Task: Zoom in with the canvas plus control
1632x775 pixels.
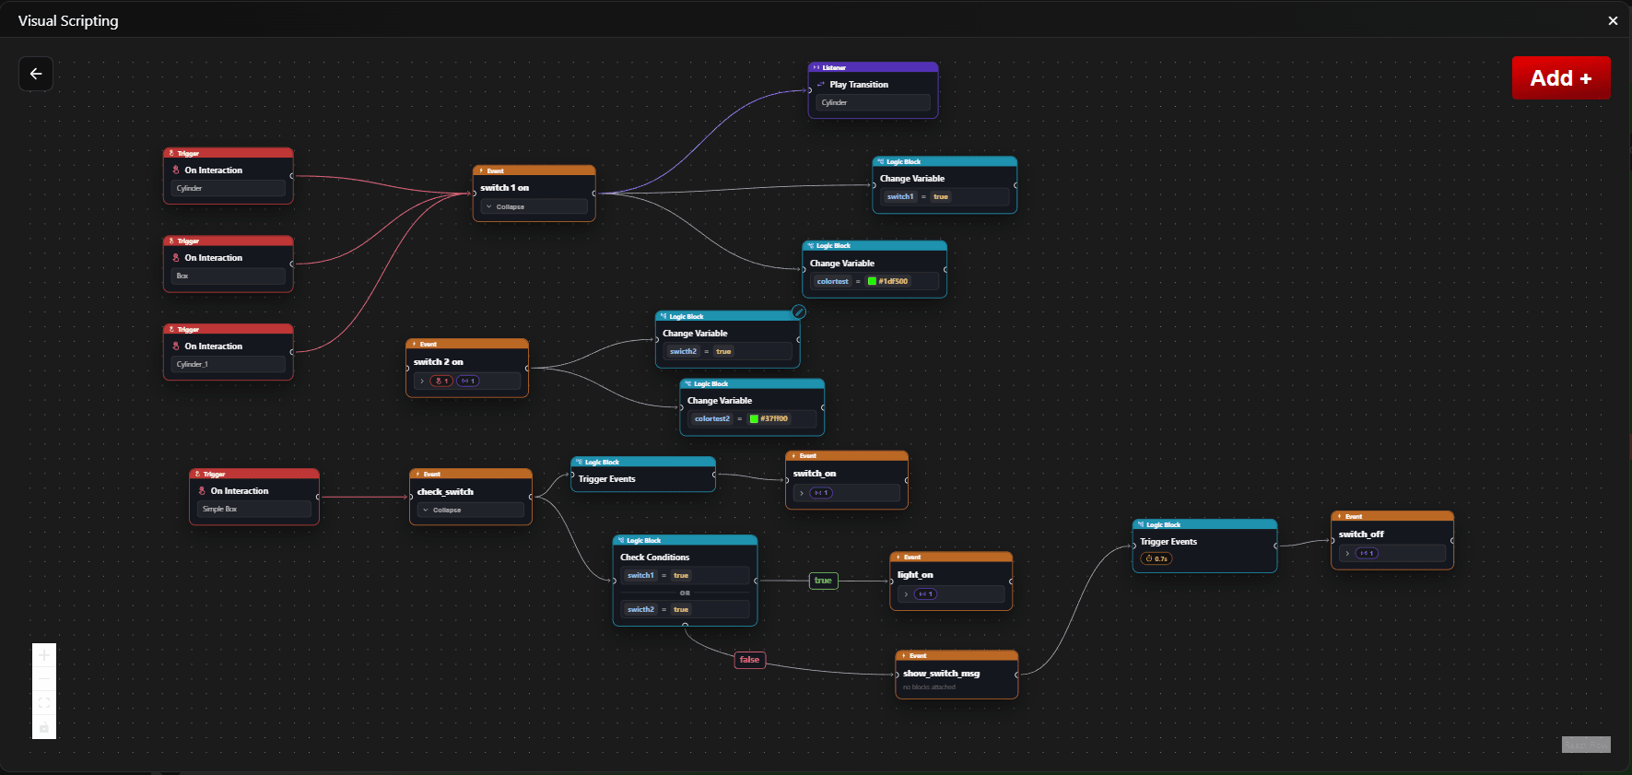Action: click(x=44, y=655)
